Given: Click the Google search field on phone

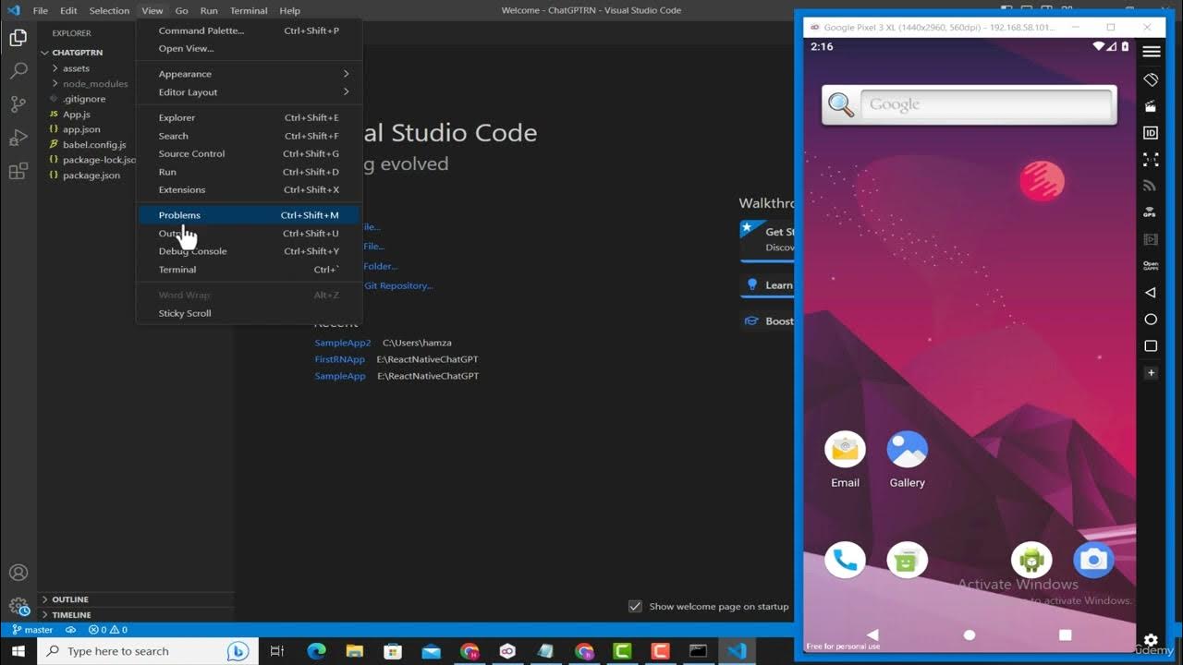Looking at the screenshot, I should [x=986, y=104].
